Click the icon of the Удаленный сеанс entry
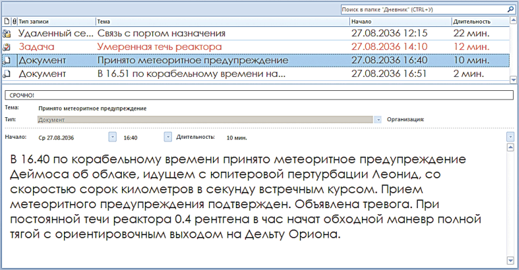This screenshot has height=270, width=519. (7, 33)
